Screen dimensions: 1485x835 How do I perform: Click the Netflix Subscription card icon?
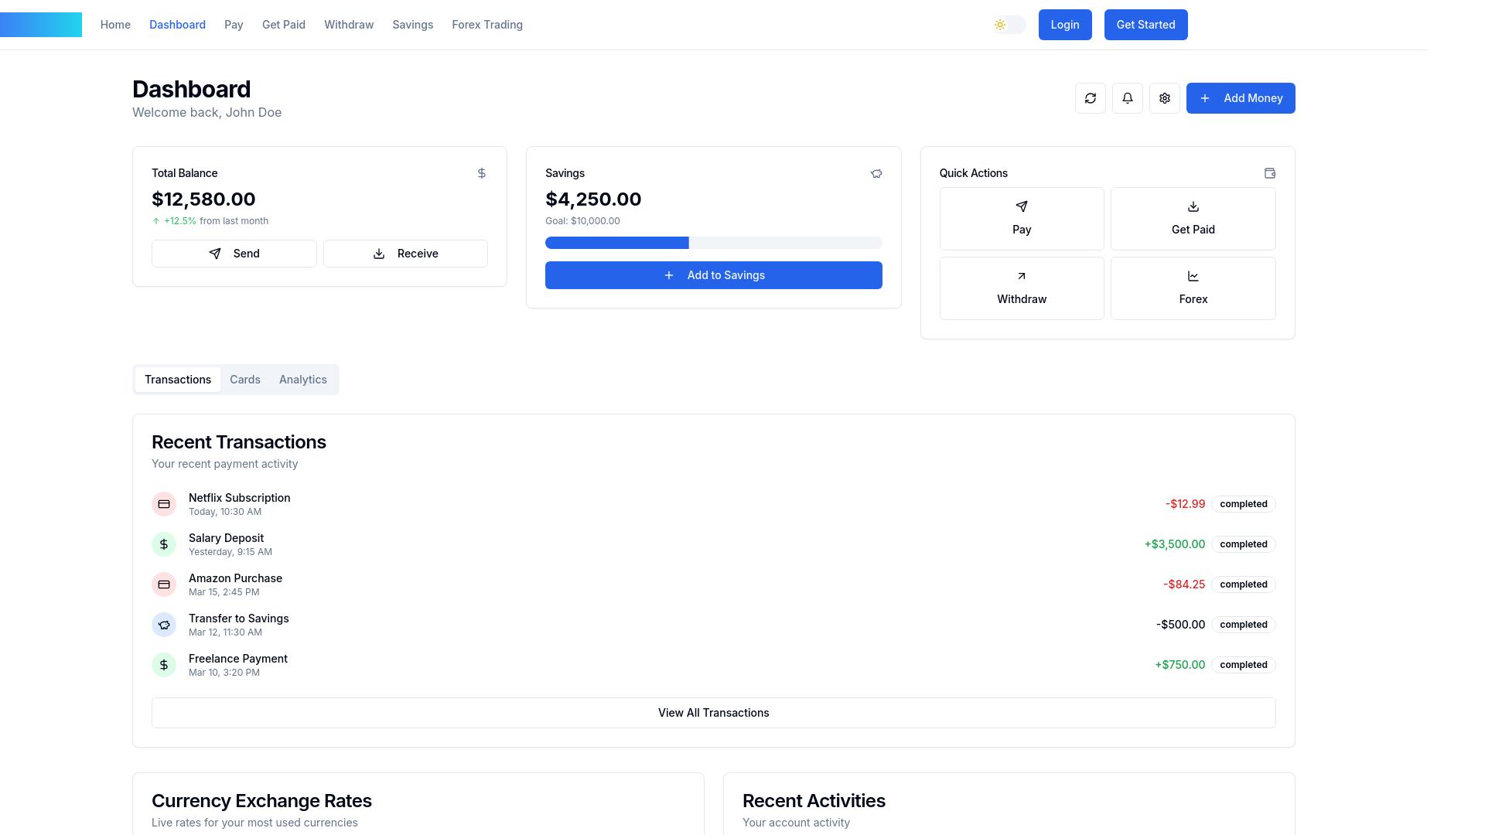164,504
